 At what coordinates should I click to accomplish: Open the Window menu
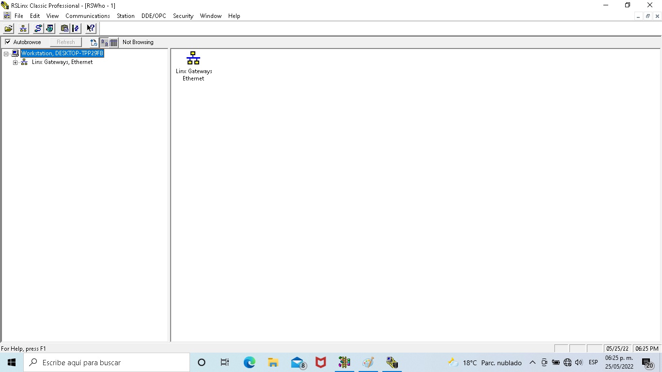point(211,16)
